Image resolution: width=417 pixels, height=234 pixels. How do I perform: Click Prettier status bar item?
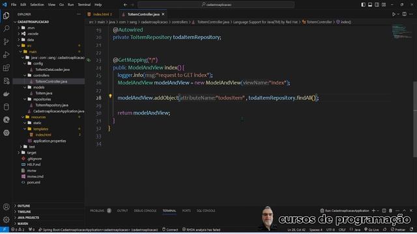point(398,229)
